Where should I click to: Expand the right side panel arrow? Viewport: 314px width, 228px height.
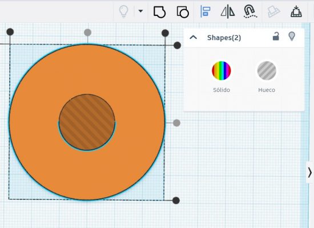(x=310, y=173)
